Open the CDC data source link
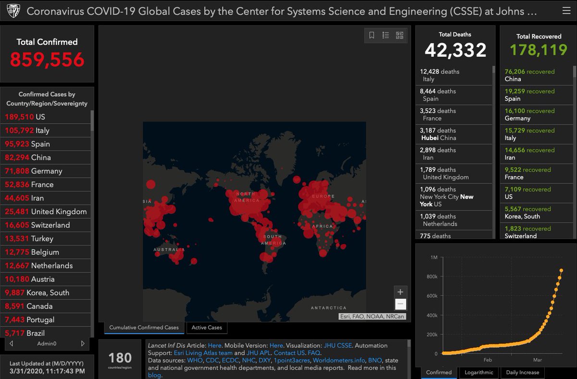 click(x=212, y=360)
